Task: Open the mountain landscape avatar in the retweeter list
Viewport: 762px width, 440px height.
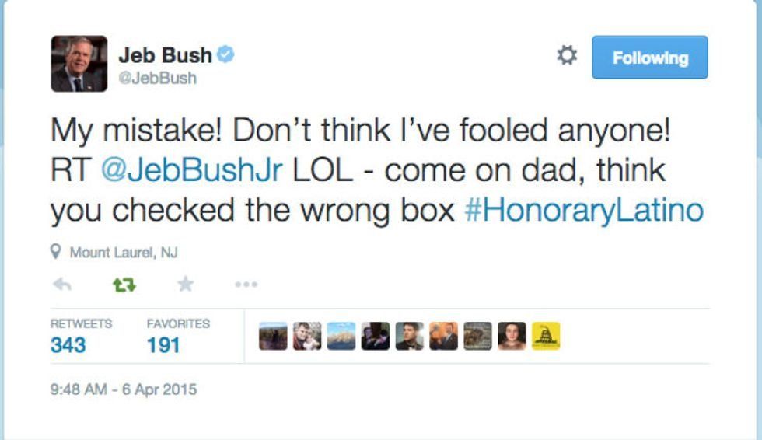Action: pos(341,336)
